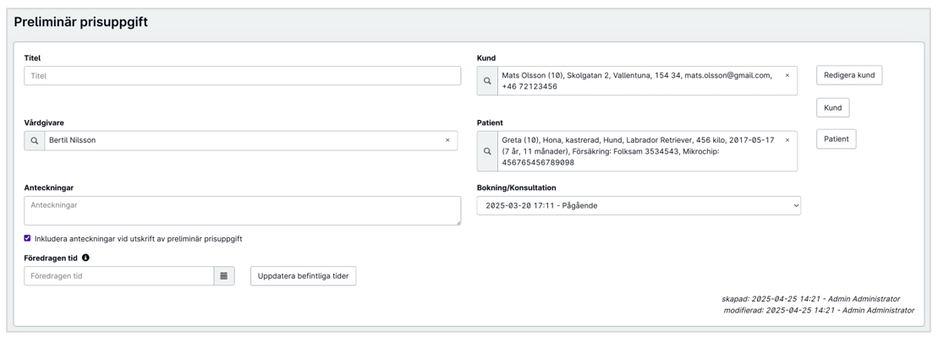Click the Föredragen tid label
The width and height of the screenshot is (938, 342).
(51, 258)
